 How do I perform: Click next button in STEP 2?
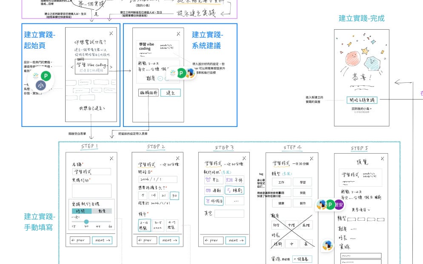[169, 240]
